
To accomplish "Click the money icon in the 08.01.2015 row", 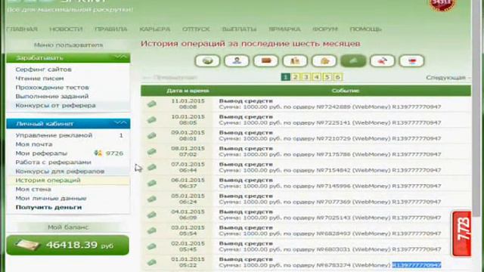I will [x=151, y=151].
